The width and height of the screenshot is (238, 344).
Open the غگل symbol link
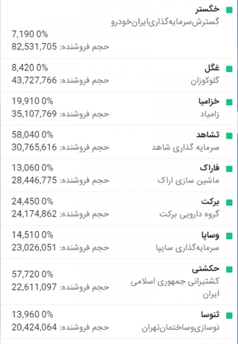coord(212,68)
